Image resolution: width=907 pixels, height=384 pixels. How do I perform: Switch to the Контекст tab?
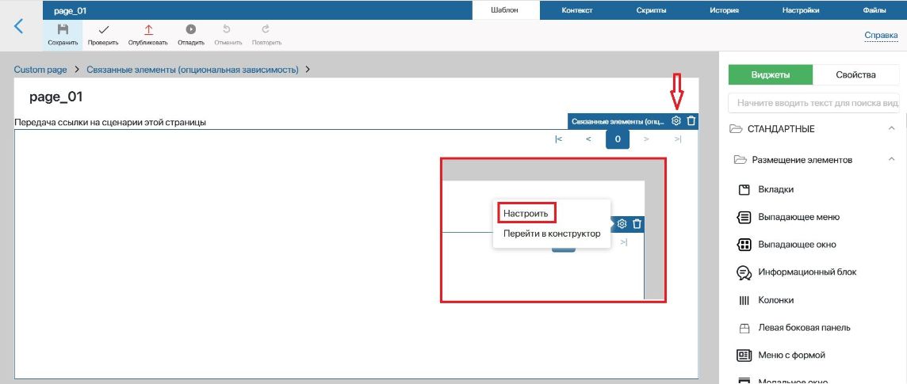pyautogui.click(x=576, y=10)
